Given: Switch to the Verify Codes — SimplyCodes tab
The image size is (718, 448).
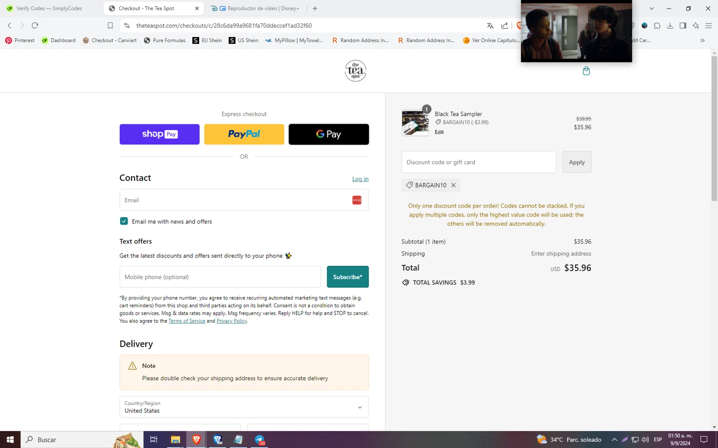Looking at the screenshot, I should [x=50, y=8].
